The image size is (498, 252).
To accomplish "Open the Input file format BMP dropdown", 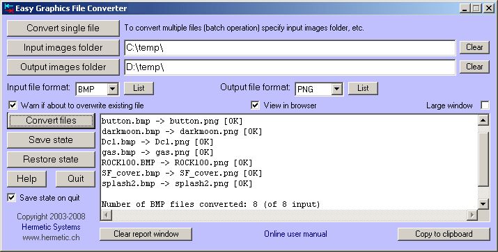I will (112, 89).
